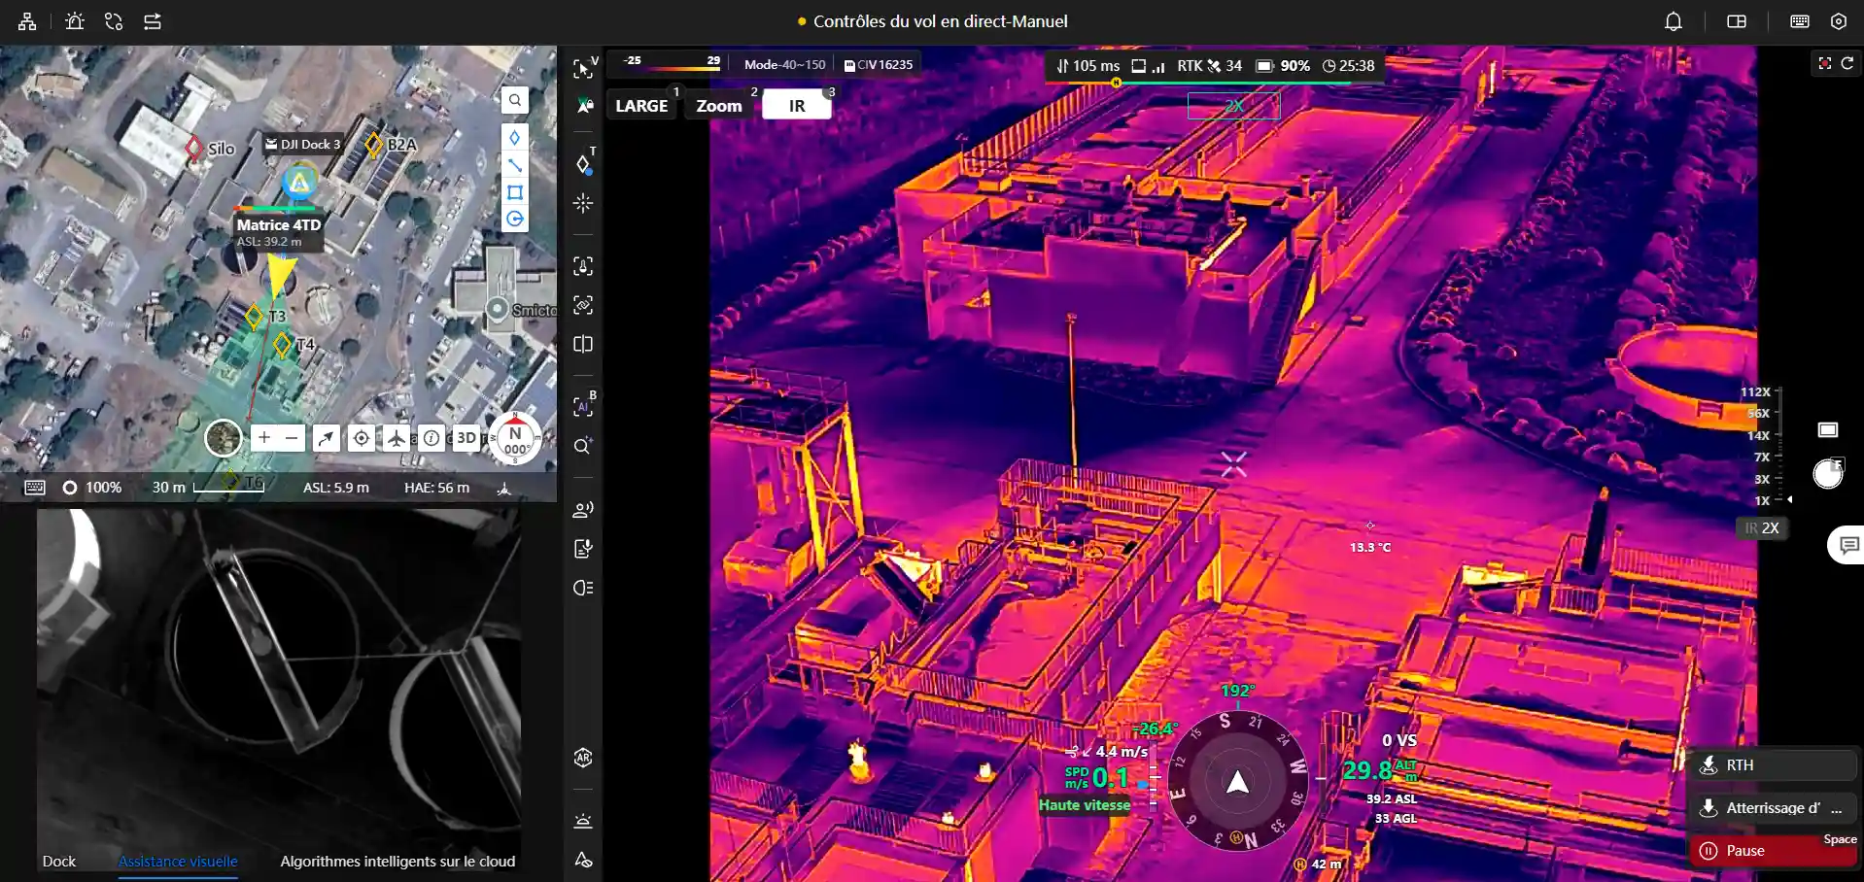Viewport: 1864px width, 882px height.
Task: Set zoom level to 14X on zoom scale
Action: tap(1758, 435)
